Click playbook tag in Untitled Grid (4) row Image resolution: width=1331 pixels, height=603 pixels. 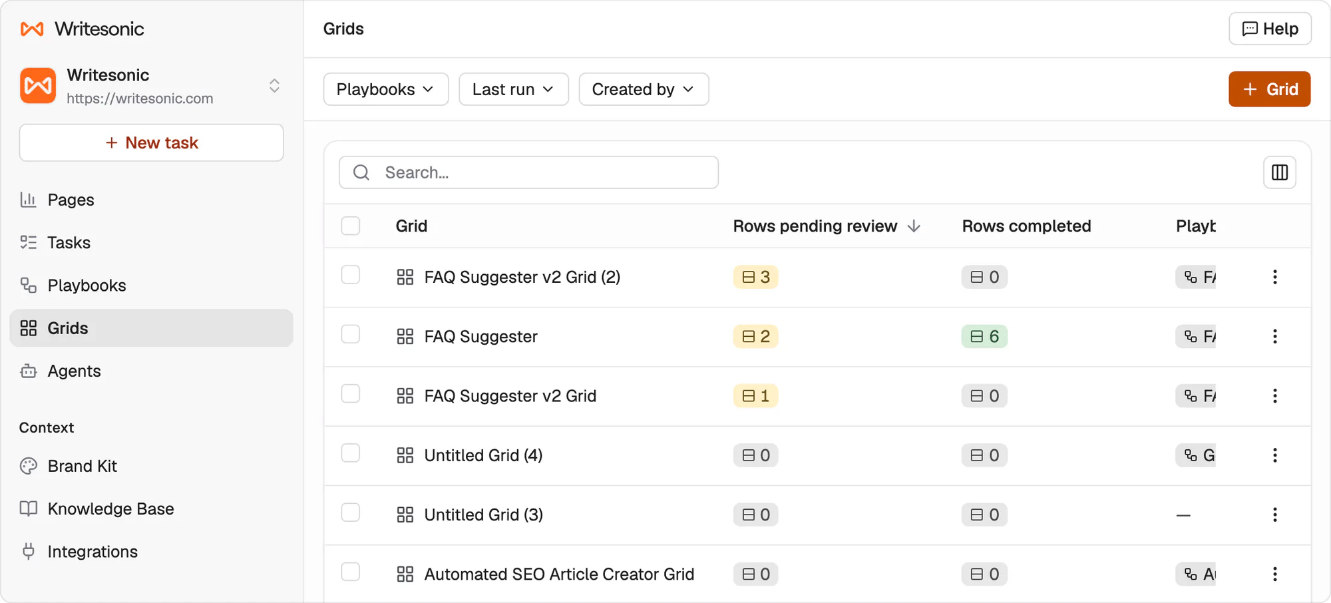[x=1196, y=455]
